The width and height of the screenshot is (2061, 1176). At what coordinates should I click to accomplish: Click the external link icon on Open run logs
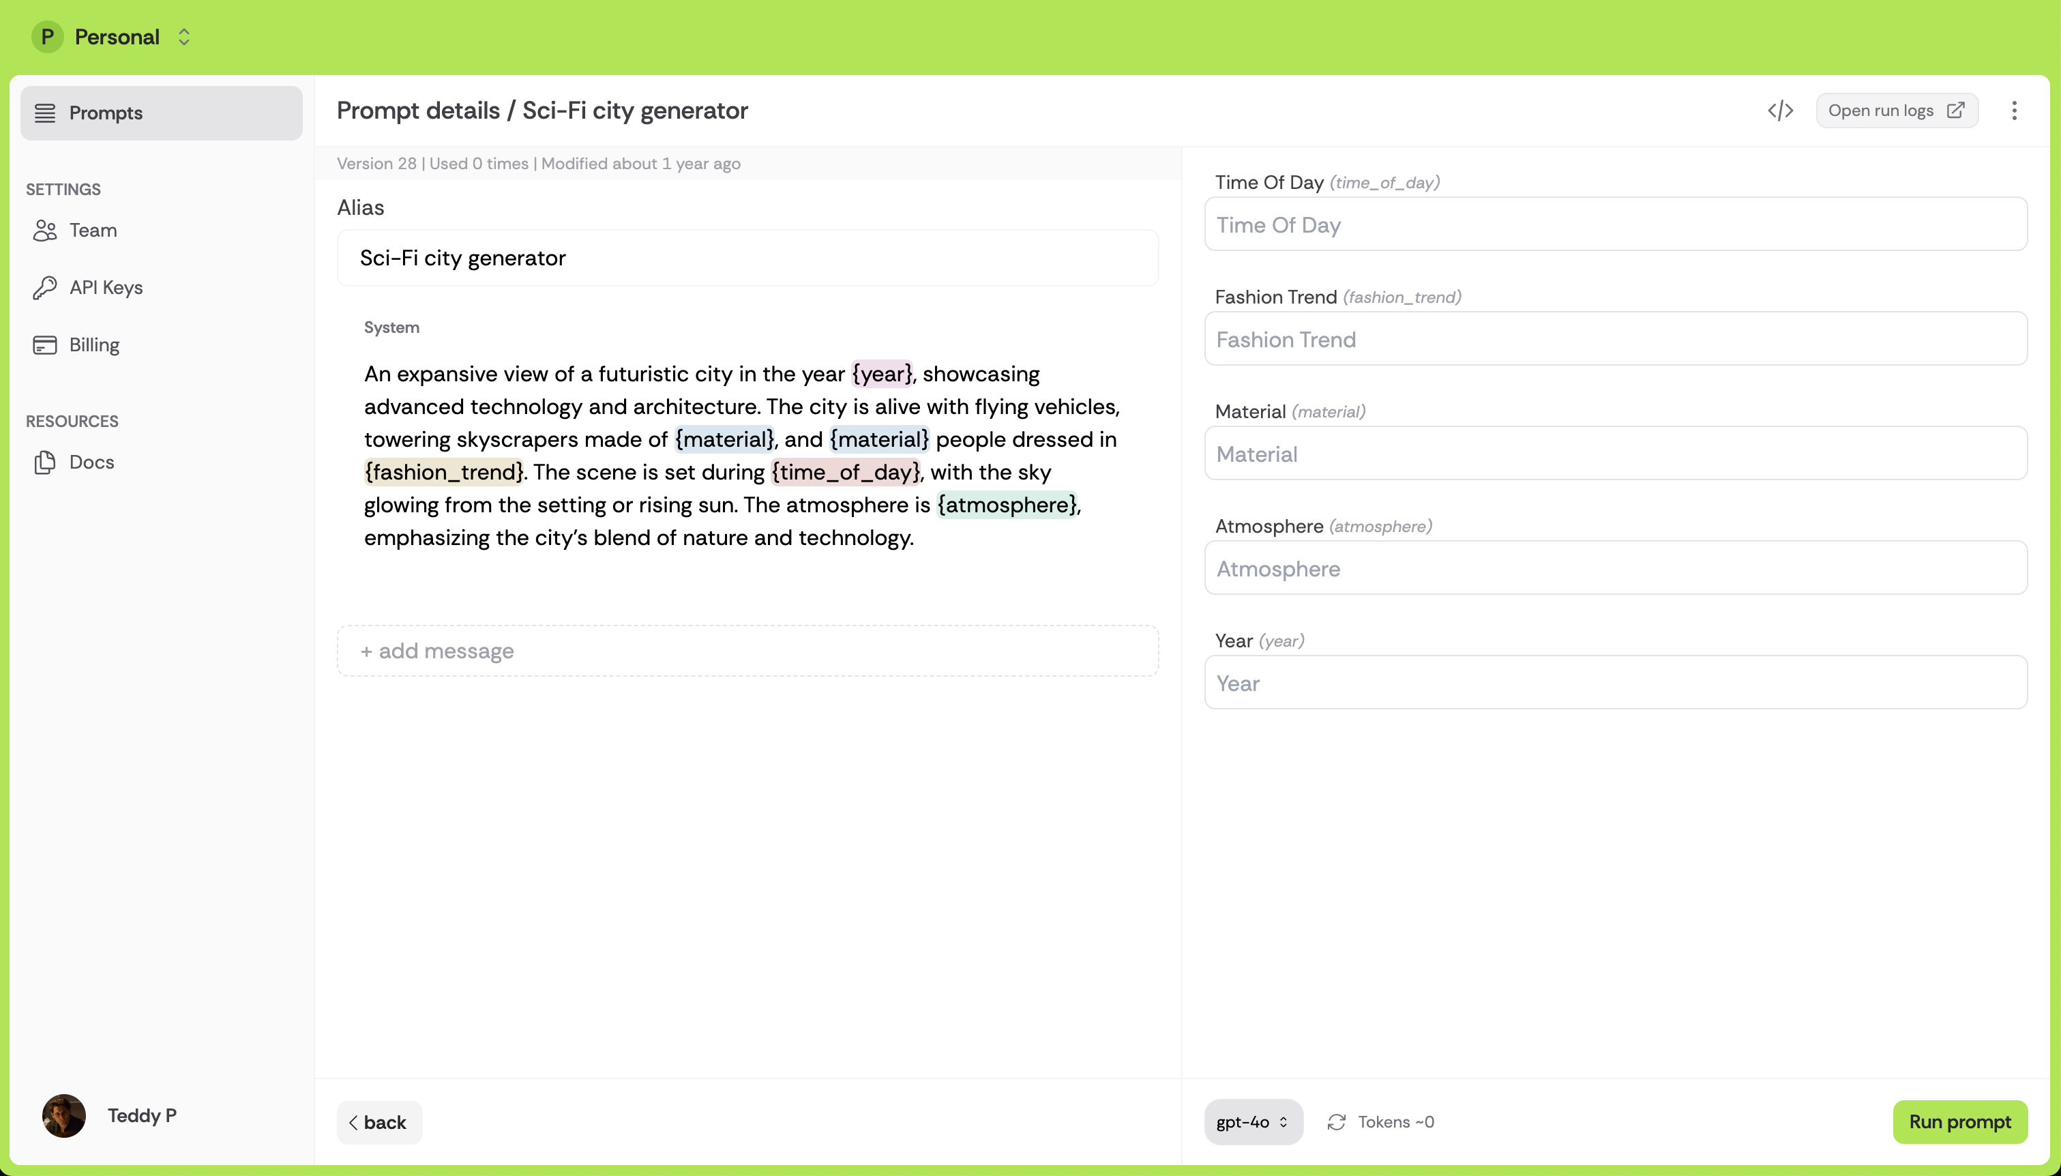pyautogui.click(x=1956, y=110)
